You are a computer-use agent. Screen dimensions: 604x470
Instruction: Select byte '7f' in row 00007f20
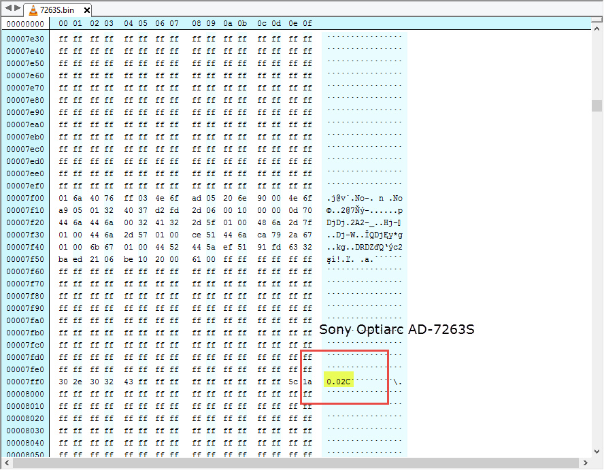click(307, 222)
